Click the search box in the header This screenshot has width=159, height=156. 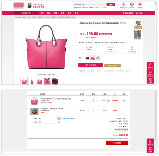click(x=90, y=4)
